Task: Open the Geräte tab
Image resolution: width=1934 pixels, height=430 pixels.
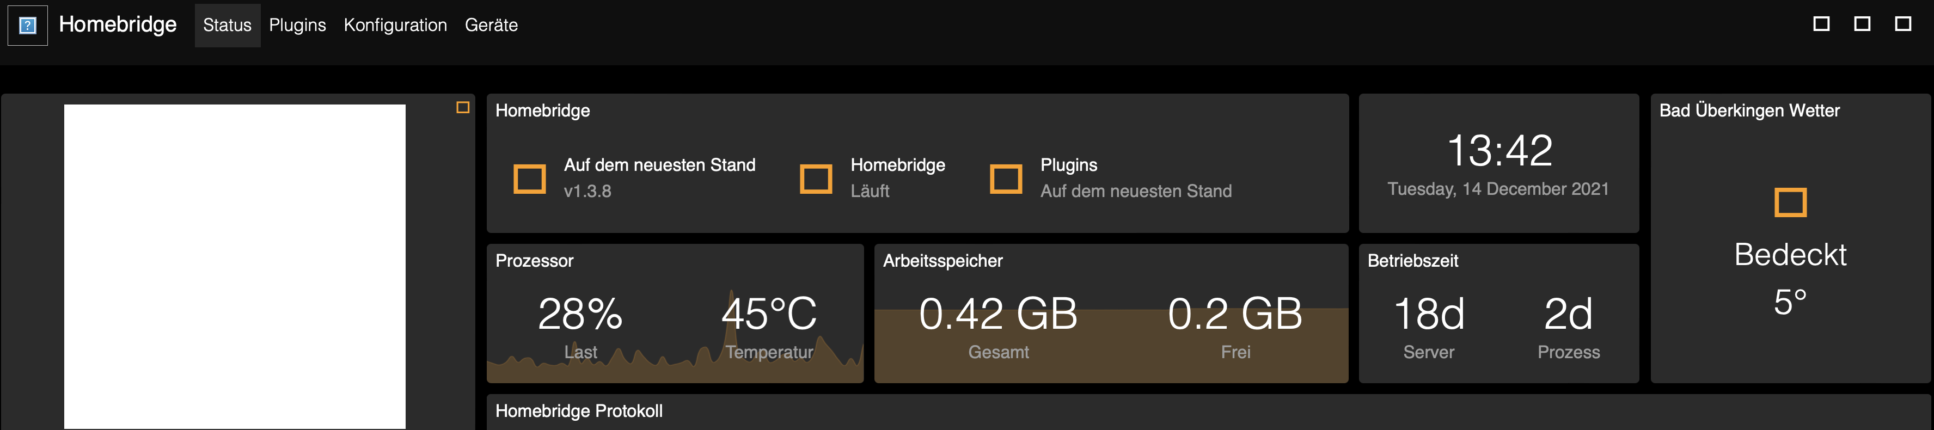Action: pyautogui.click(x=492, y=24)
